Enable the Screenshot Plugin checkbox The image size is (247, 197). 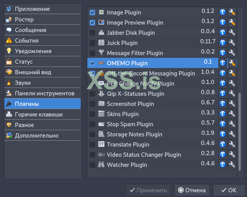click(92, 104)
